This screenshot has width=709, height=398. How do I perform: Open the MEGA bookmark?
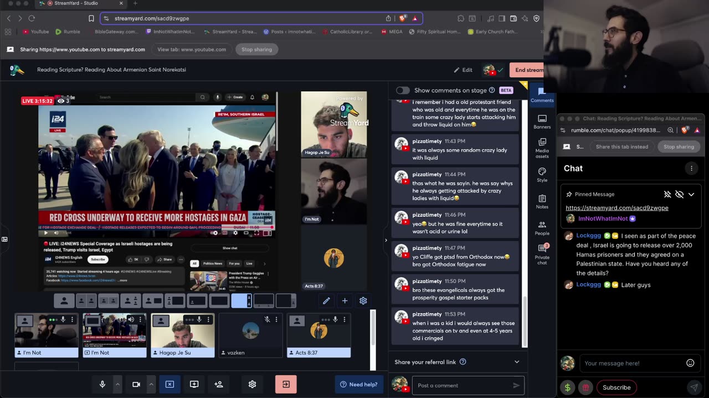392,32
